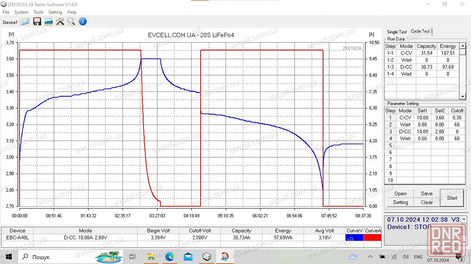
Task: Open the Tools menu
Action: [x=38, y=12]
